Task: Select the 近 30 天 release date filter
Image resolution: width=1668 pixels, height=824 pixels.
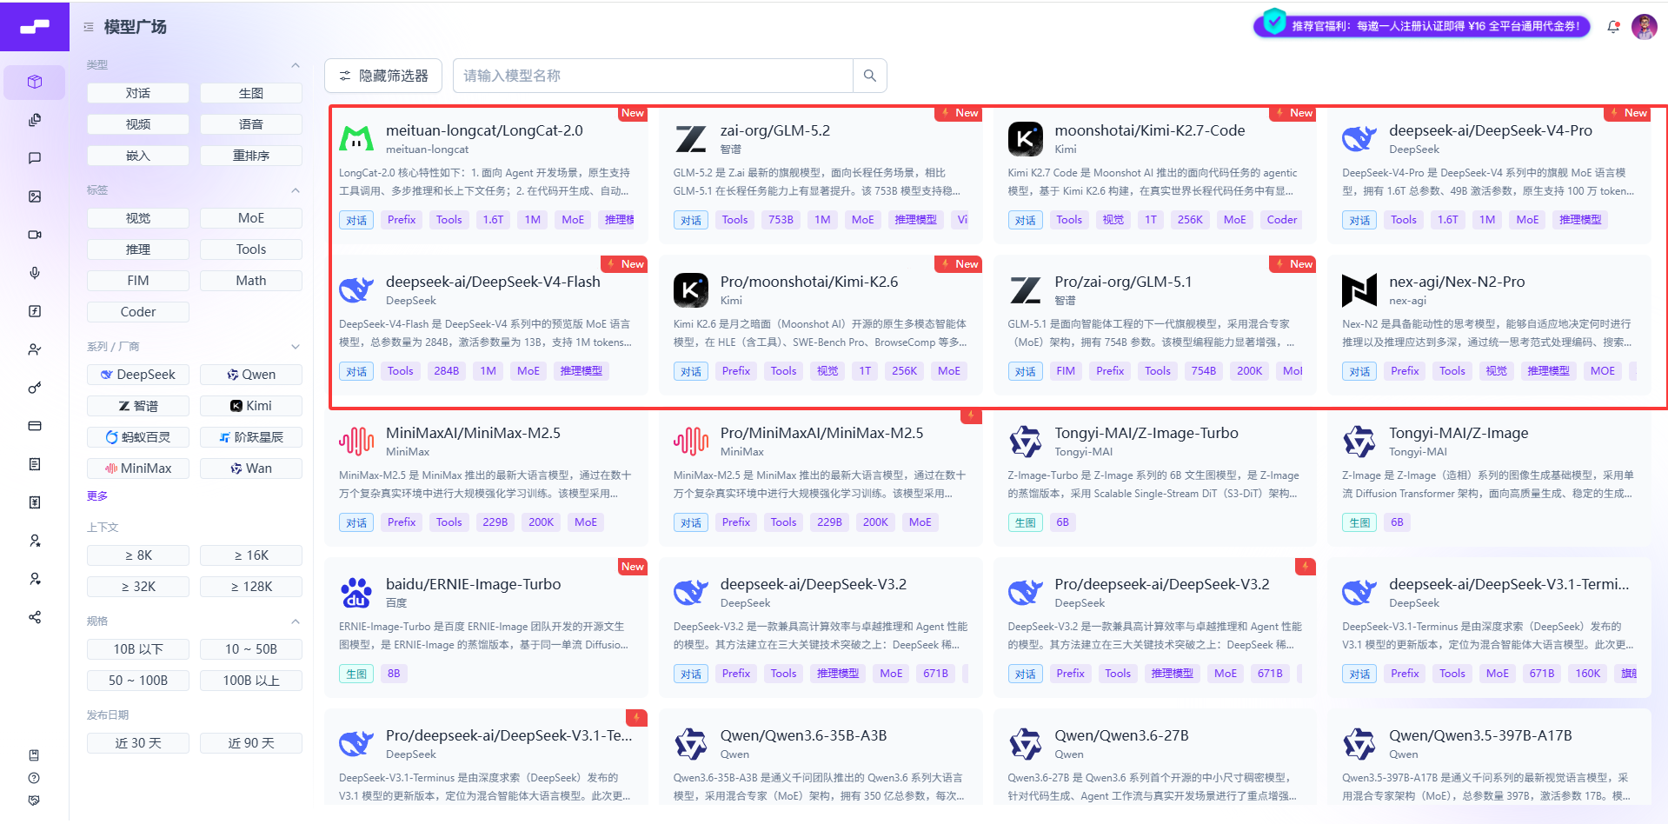Action: tap(138, 743)
